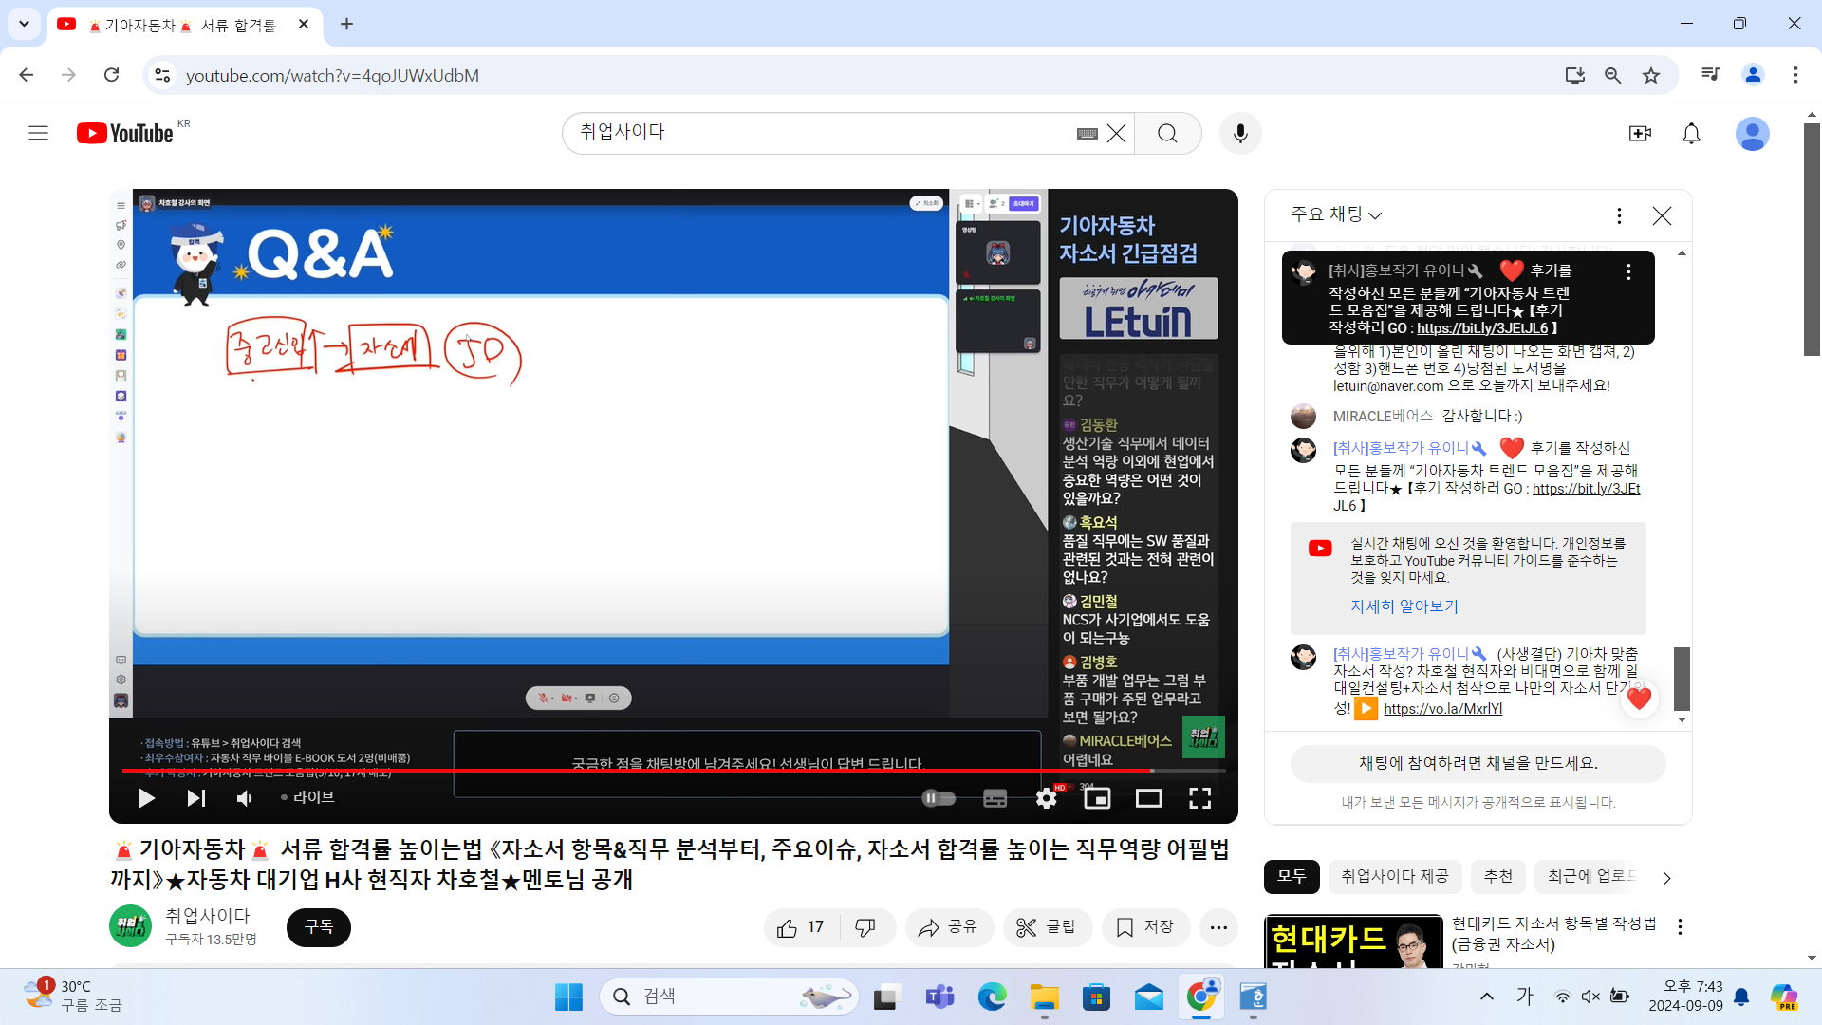The width and height of the screenshot is (1822, 1025).
Task: Open video player settings gear
Action: (1047, 798)
